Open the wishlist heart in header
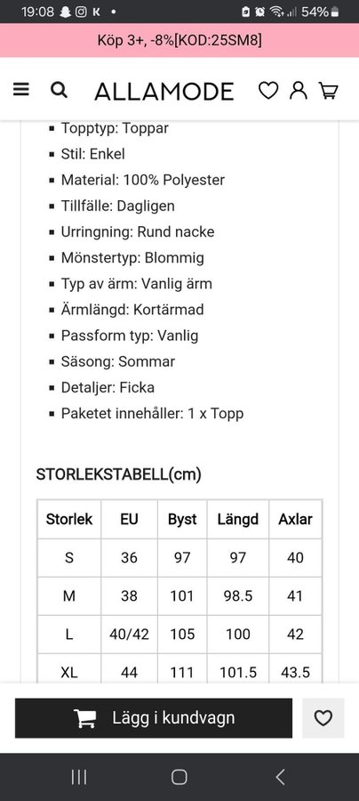 (268, 91)
